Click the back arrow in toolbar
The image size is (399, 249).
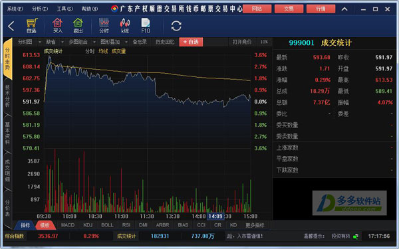(11, 26)
